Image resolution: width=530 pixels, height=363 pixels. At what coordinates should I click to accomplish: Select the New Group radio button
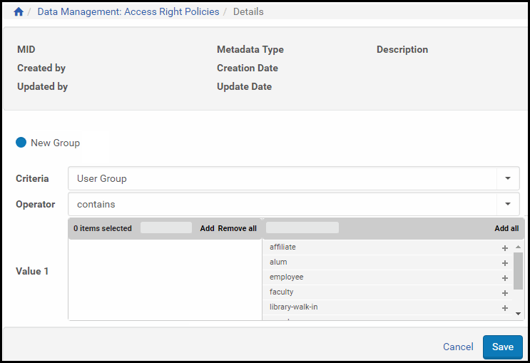point(21,143)
